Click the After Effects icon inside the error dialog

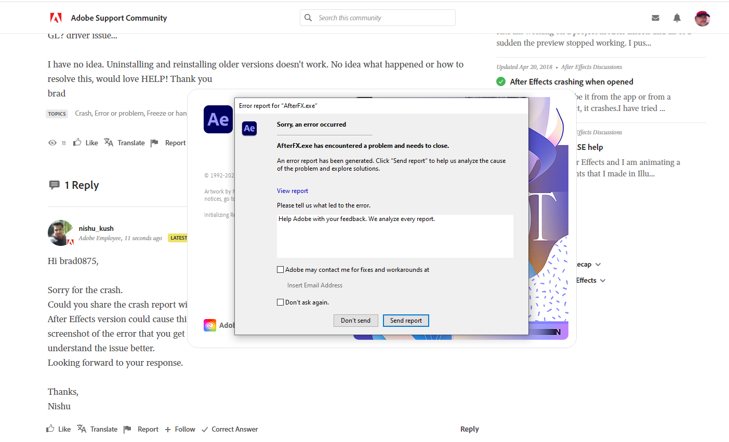pyautogui.click(x=249, y=129)
